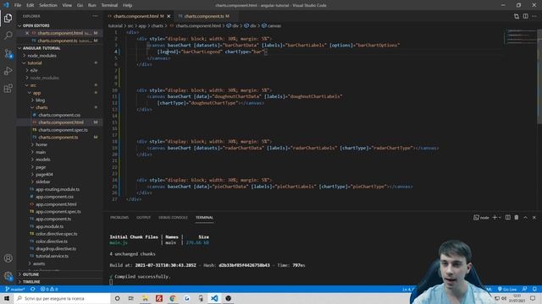Expand the blog folder

(x=40, y=100)
